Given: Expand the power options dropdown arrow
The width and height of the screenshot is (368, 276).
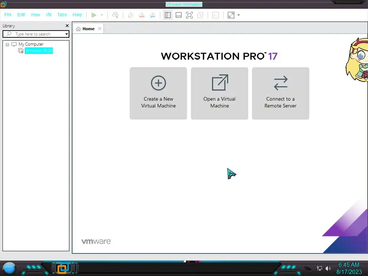Looking at the screenshot, I should (102, 15).
